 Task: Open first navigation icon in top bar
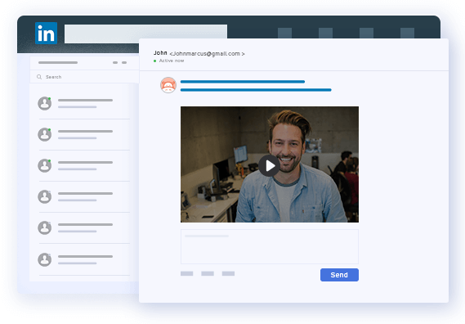(284, 33)
